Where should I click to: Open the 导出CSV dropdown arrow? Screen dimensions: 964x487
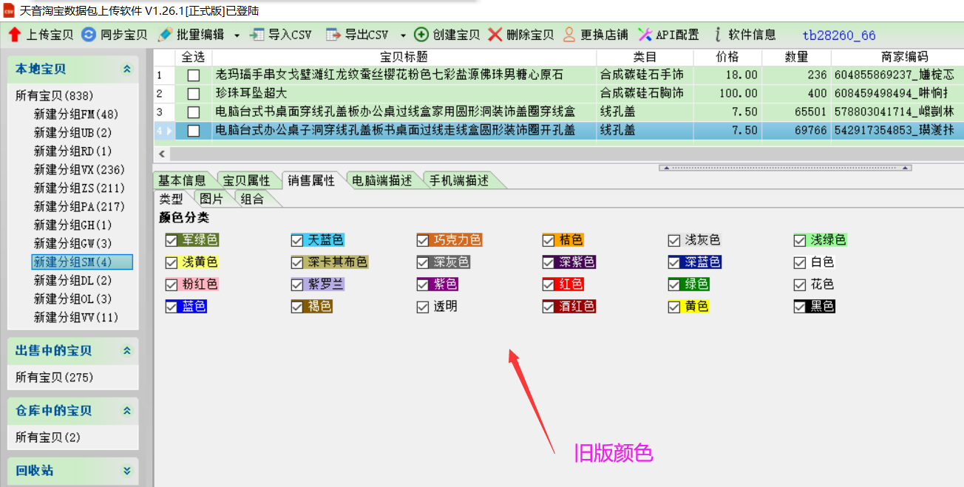(403, 35)
